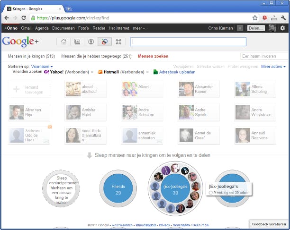Open the Voorwaarden footer link
This screenshot has width=290, height=230.
[x=122, y=225]
